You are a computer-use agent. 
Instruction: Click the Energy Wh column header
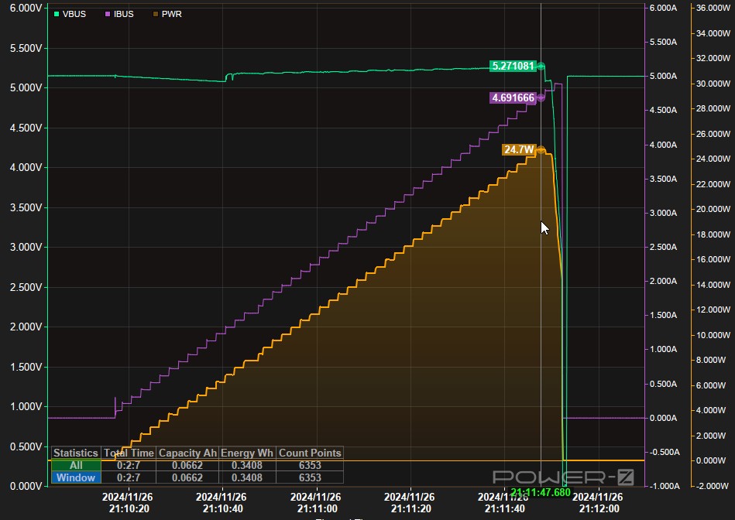click(x=247, y=453)
